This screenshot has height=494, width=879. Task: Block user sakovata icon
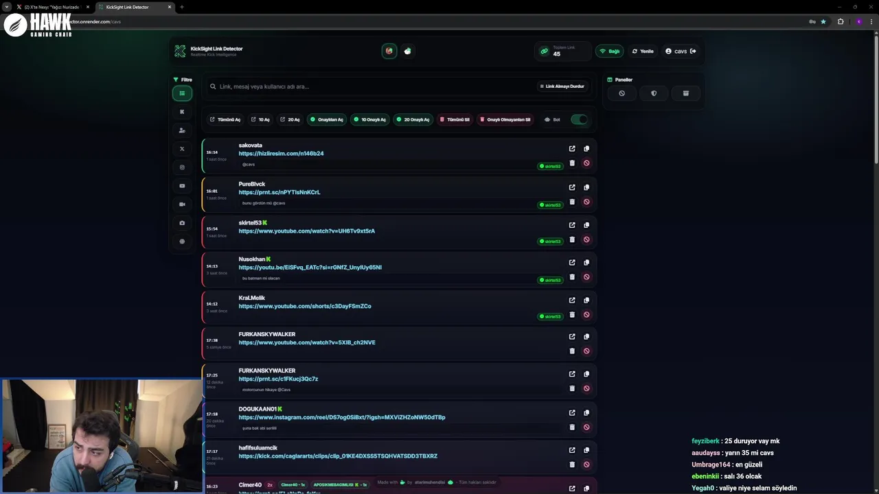[x=586, y=163]
